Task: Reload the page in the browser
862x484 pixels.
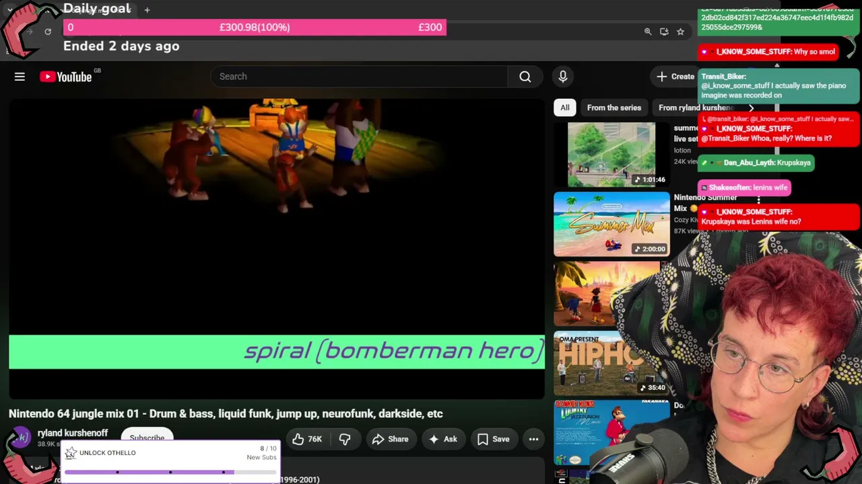Action: tap(48, 32)
